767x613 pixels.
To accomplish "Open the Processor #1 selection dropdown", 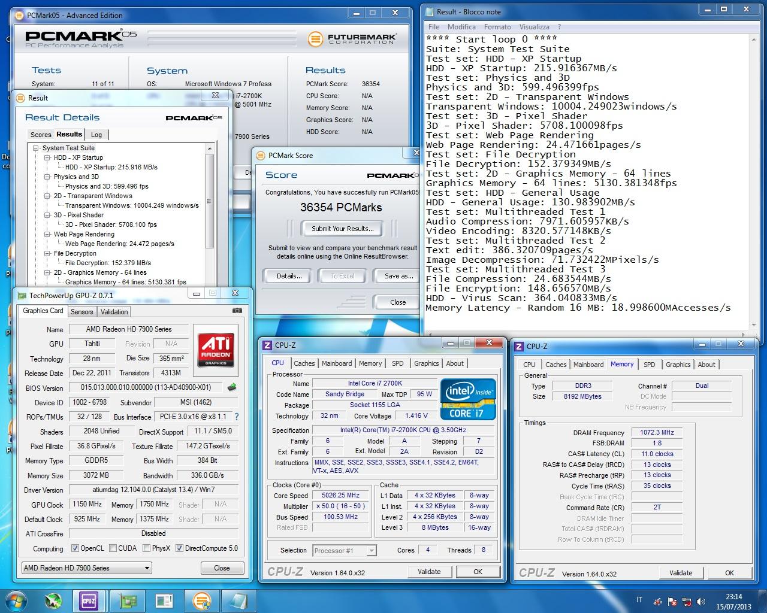I will pyautogui.click(x=344, y=551).
